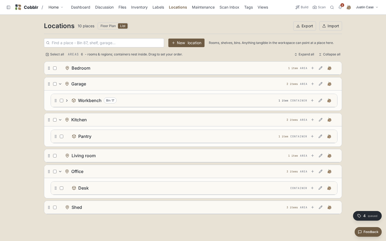The image size is (386, 241).
Task: Click the Build button in the top bar
Action: pyautogui.click(x=302, y=7)
